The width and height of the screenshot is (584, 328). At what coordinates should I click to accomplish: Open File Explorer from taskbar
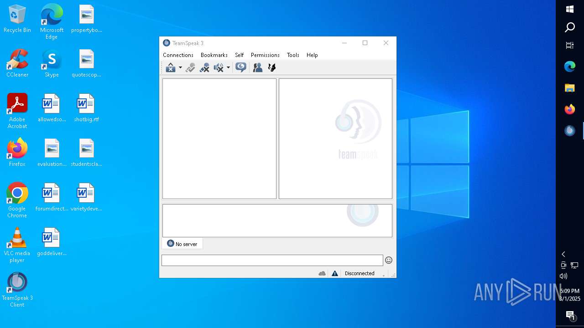pyautogui.click(x=570, y=88)
